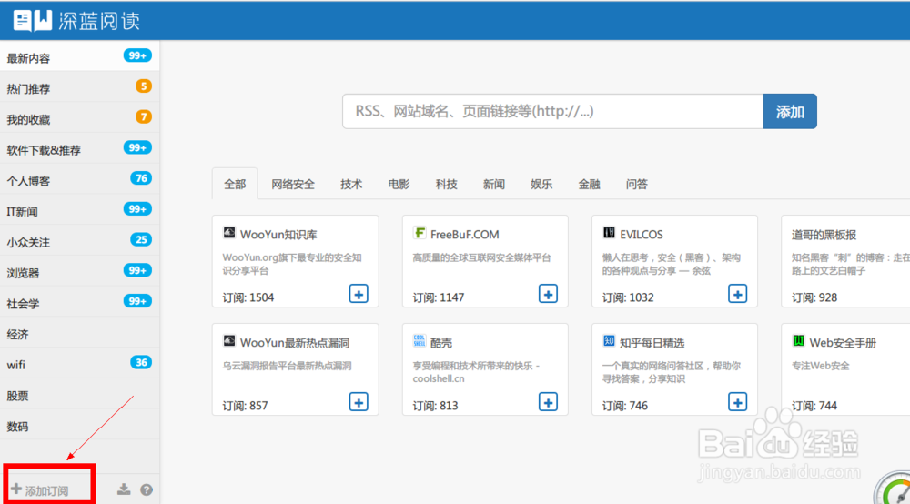Image resolution: width=910 pixels, height=504 pixels.
Task: Open 热门推荐 in sidebar
Action: coord(79,89)
